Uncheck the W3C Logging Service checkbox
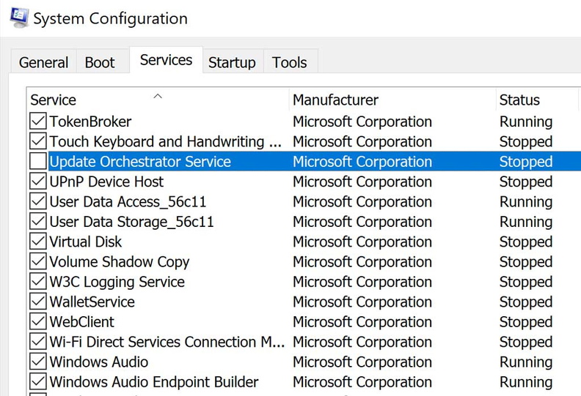 pos(38,281)
